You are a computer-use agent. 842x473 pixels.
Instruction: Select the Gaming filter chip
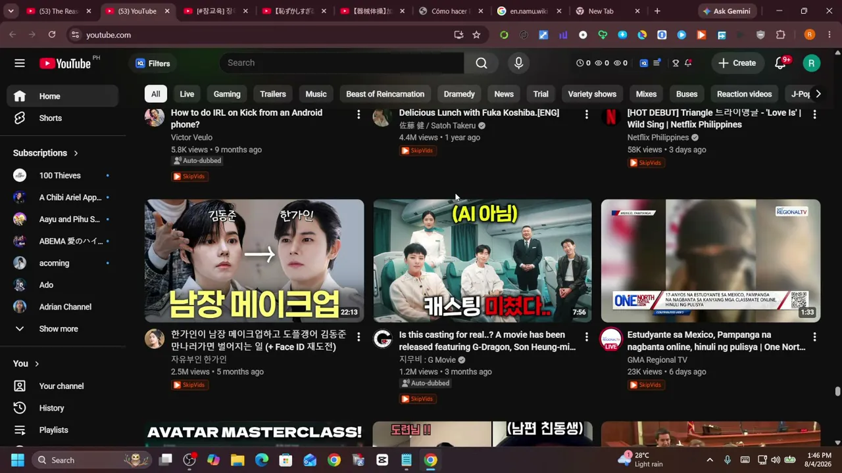pyautogui.click(x=227, y=94)
